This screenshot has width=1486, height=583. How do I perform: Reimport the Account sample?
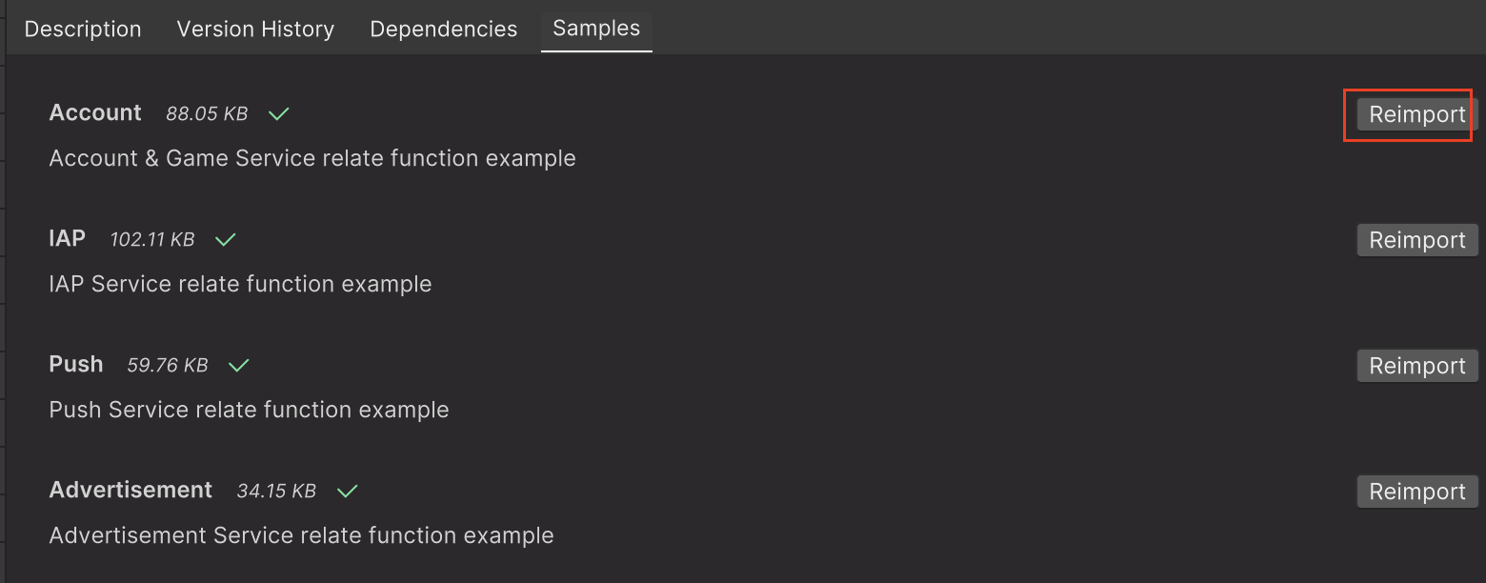(1416, 114)
